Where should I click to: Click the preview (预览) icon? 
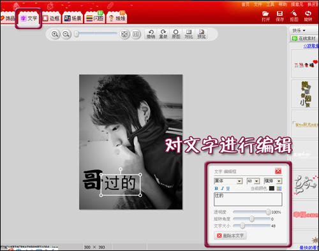coord(201,34)
